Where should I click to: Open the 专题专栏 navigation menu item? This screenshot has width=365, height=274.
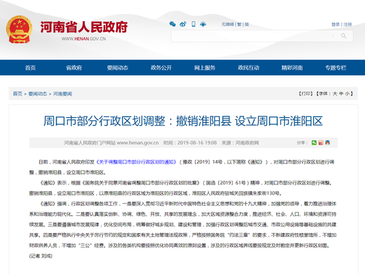coord(336,68)
